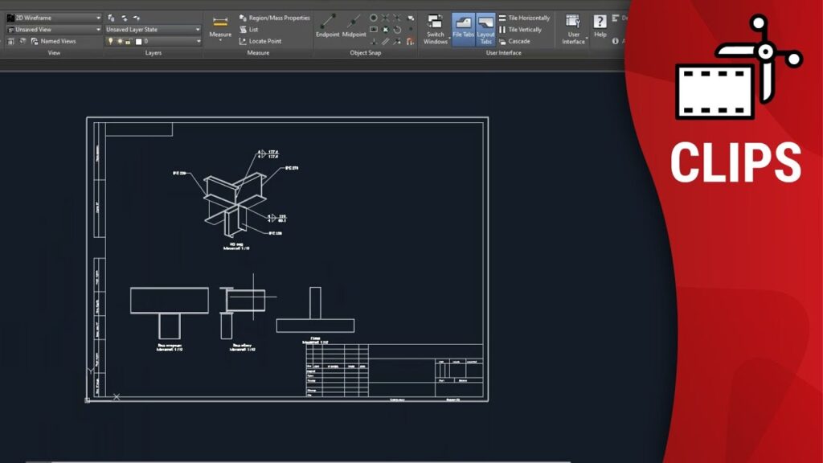Click the Center circle snap icon
This screenshot has width=823, height=463.
click(374, 18)
